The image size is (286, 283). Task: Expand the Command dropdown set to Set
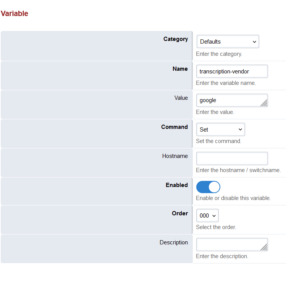(220, 130)
